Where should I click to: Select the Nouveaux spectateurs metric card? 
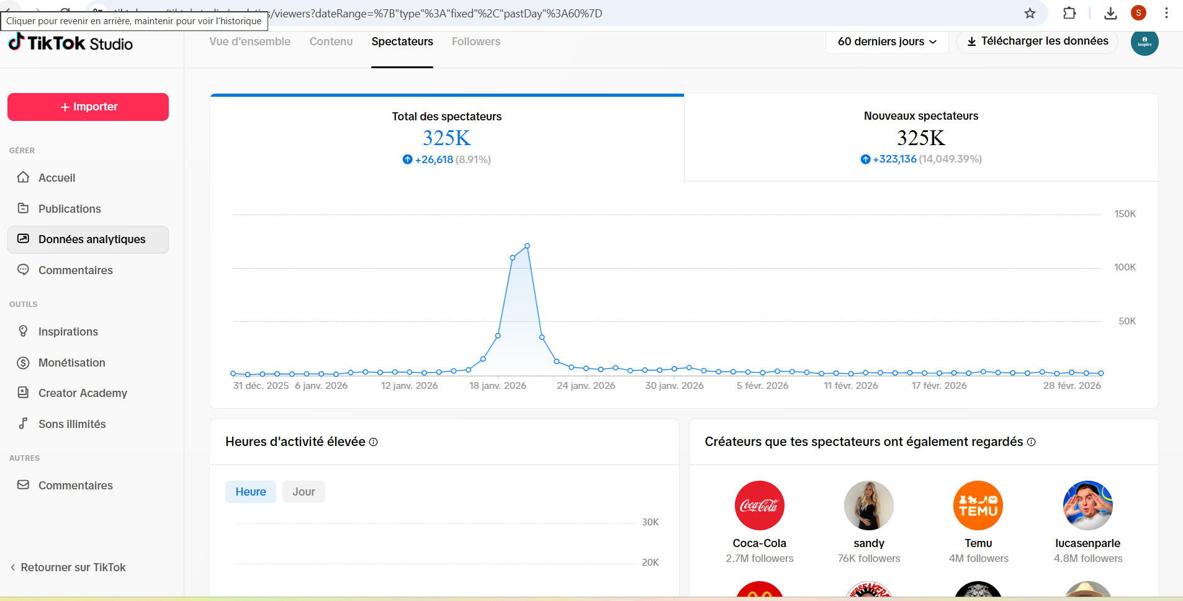(920, 138)
